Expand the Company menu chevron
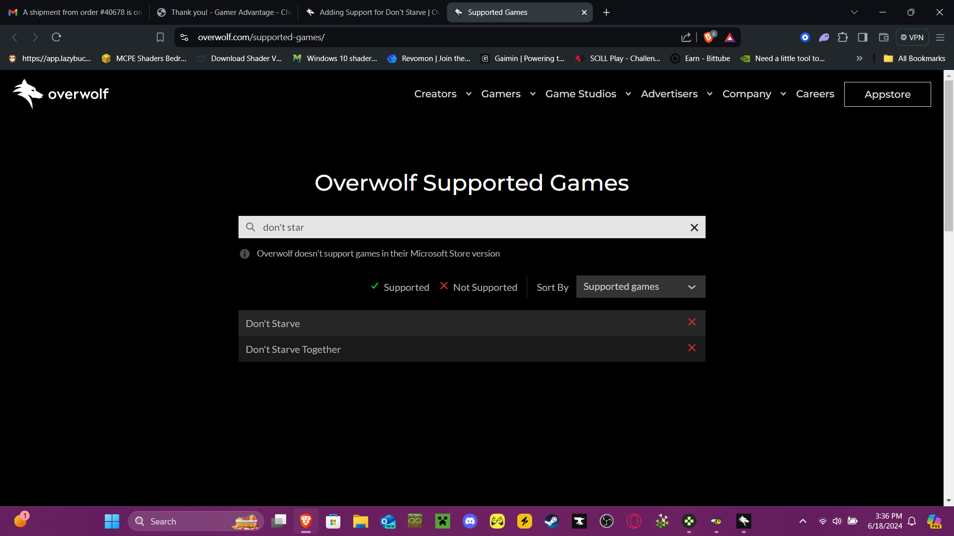Viewport: 954px width, 536px height. point(783,94)
